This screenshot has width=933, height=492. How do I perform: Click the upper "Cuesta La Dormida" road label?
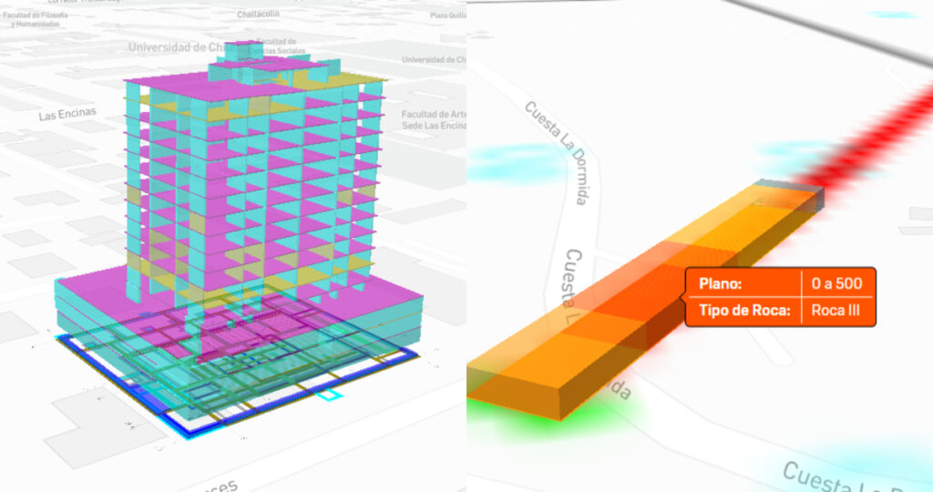point(554,152)
